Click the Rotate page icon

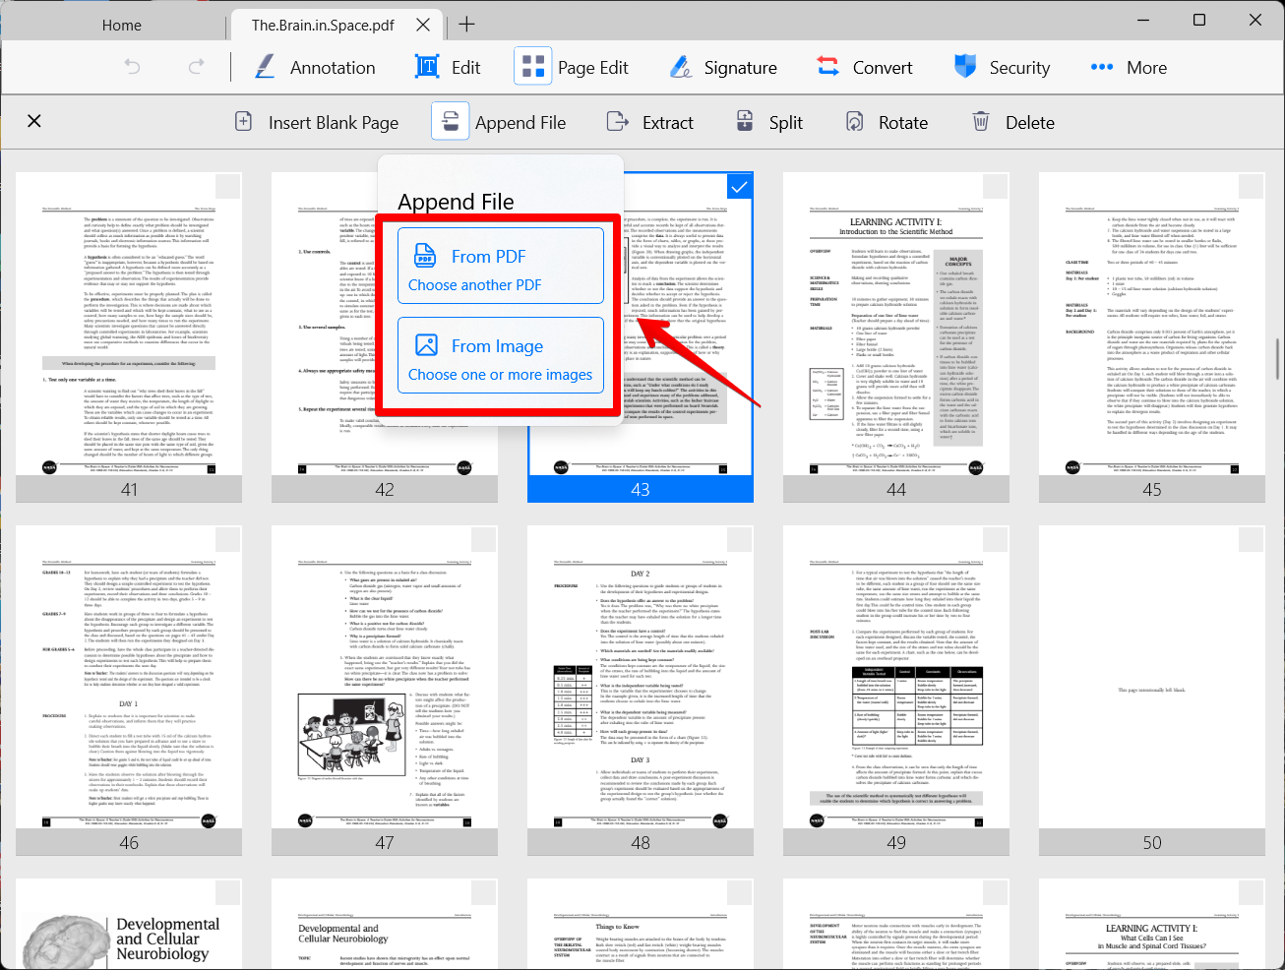(x=855, y=122)
